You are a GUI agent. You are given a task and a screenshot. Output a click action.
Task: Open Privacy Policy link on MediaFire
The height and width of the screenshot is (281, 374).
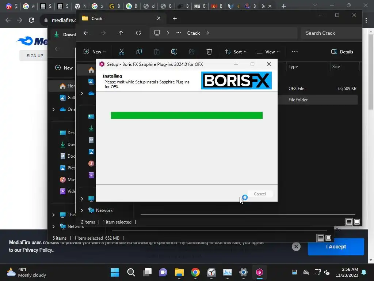pos(37,250)
